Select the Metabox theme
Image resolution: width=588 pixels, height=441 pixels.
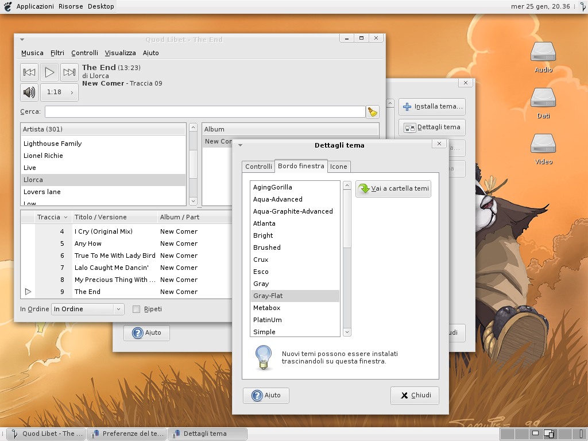click(x=295, y=308)
